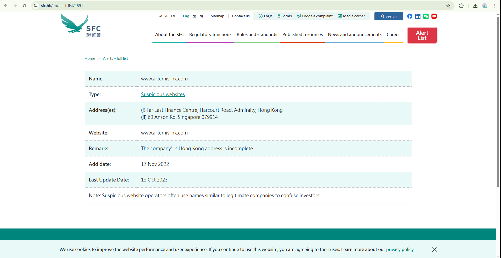Switch language to Traditional Chinese (繁)
This screenshot has width=501, height=258.
pos(194,16)
